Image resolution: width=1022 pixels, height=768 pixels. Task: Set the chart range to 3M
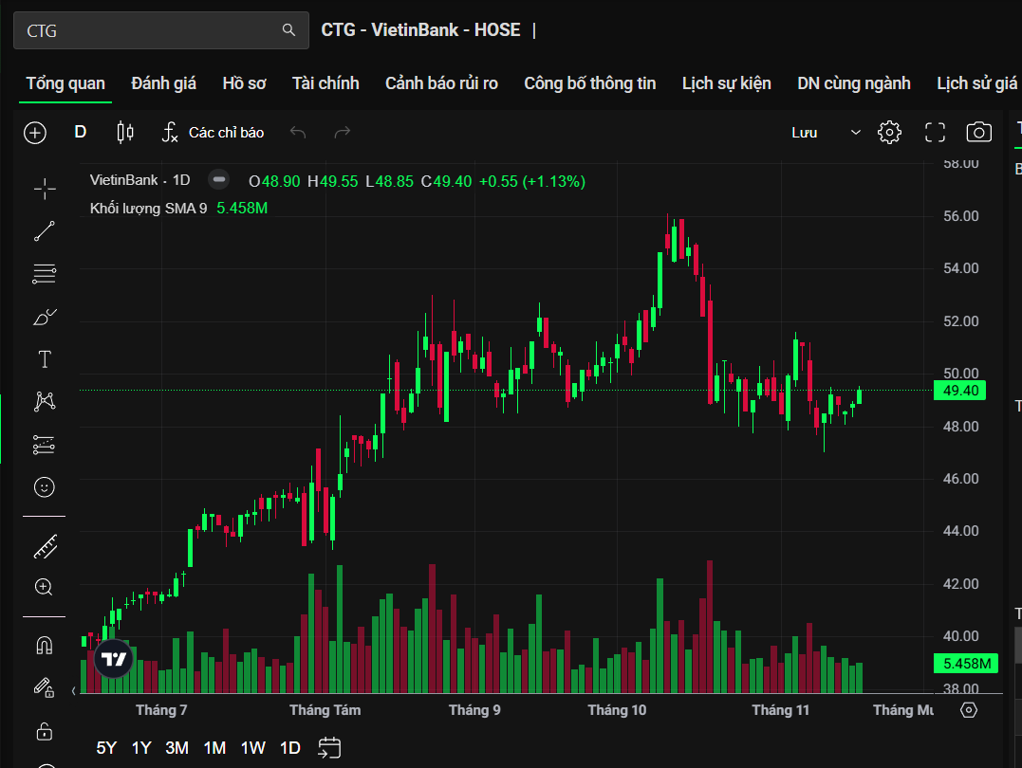(177, 748)
